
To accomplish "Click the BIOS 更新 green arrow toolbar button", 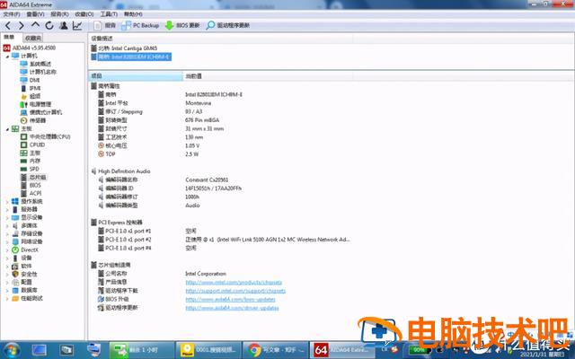I will point(182,25).
